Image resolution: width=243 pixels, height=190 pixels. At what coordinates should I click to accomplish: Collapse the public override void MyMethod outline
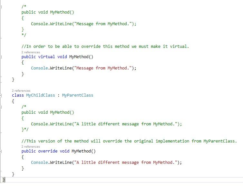[x=1, y=151]
